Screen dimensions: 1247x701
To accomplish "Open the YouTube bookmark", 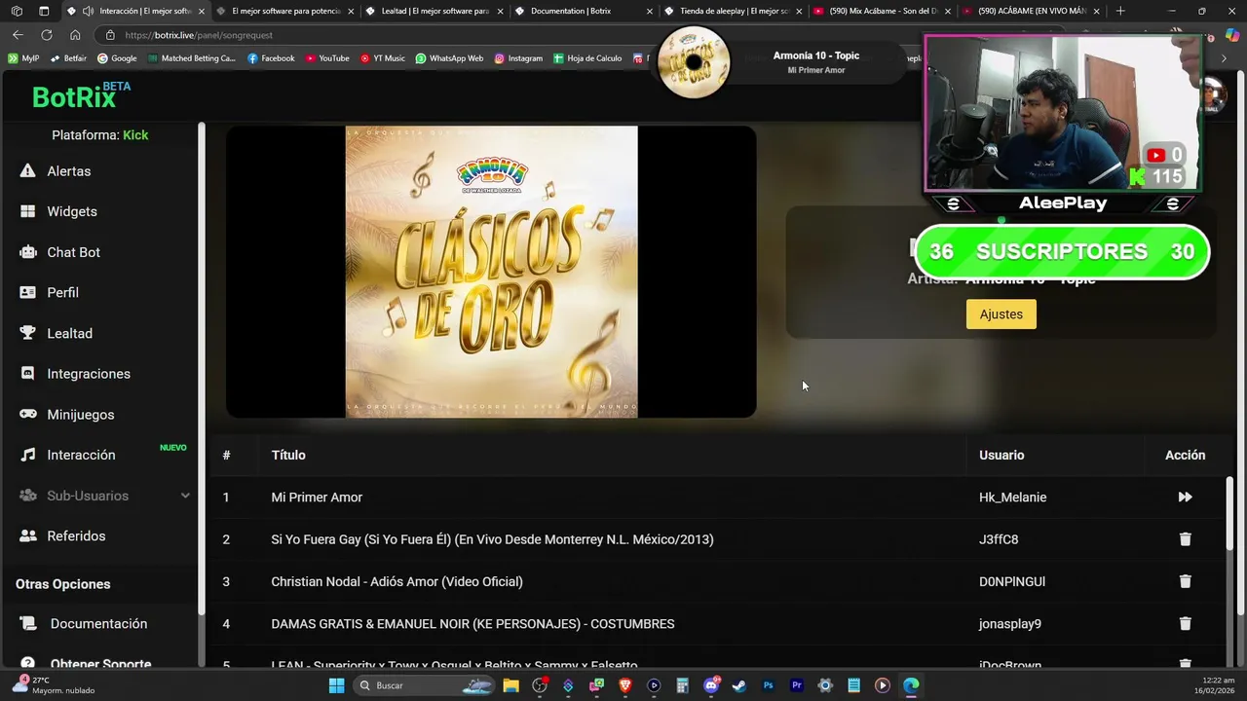I will (326, 58).
